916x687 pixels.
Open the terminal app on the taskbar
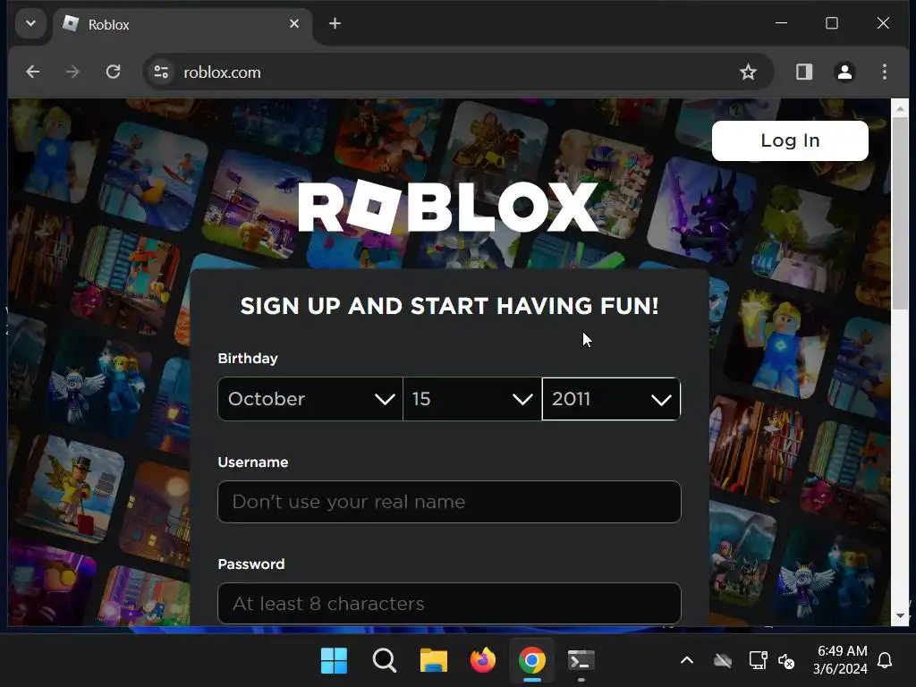pyautogui.click(x=581, y=661)
